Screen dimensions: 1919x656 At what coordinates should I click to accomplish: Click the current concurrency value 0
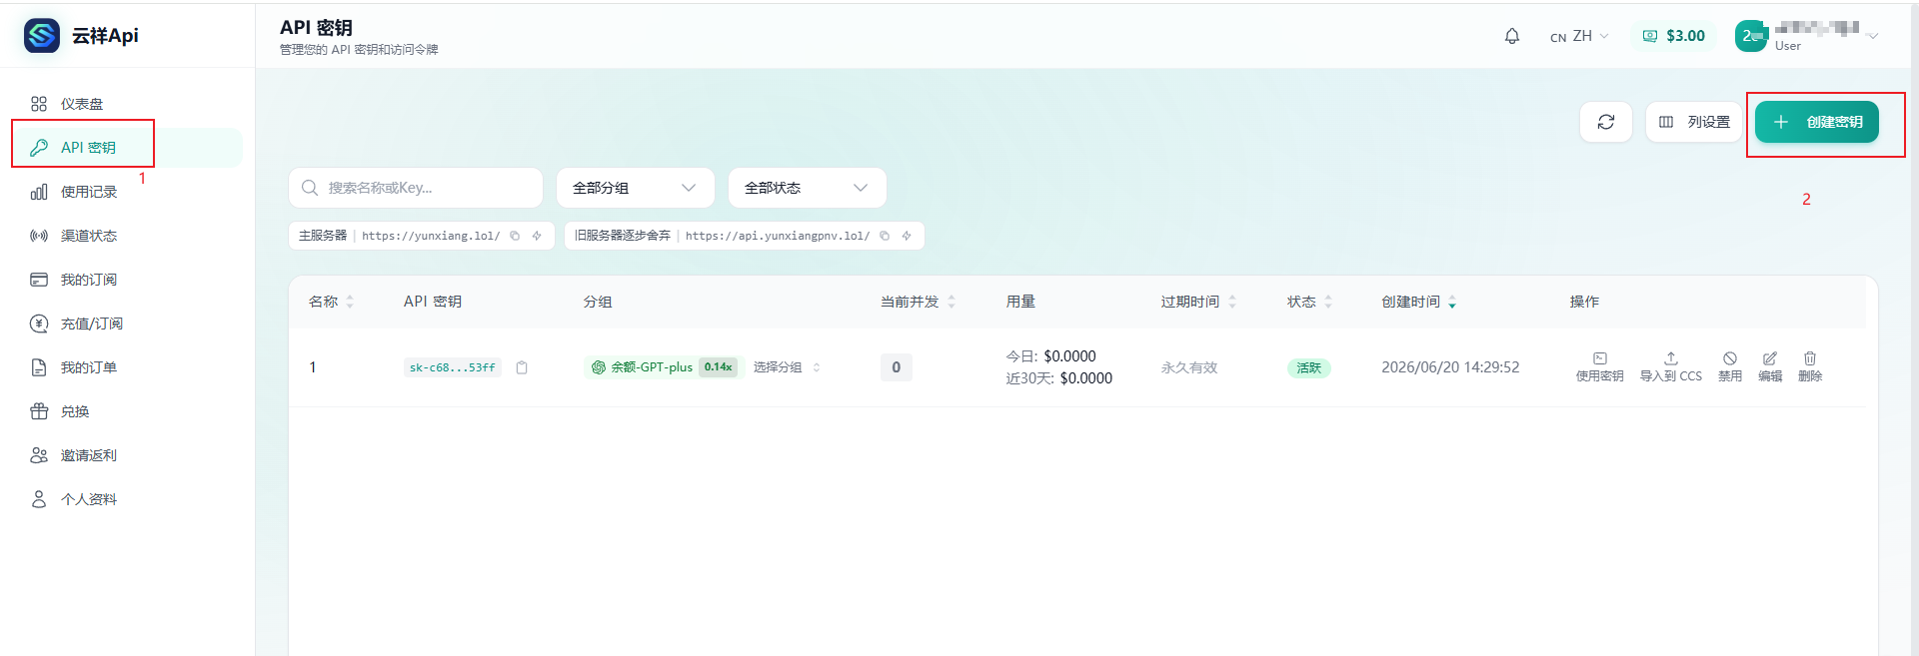[896, 367]
